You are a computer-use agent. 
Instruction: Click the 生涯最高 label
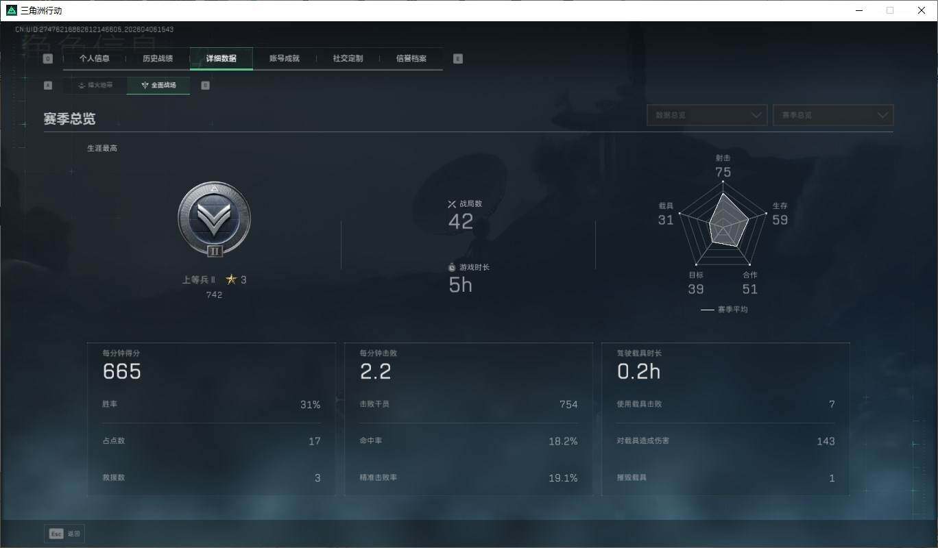tap(102, 148)
